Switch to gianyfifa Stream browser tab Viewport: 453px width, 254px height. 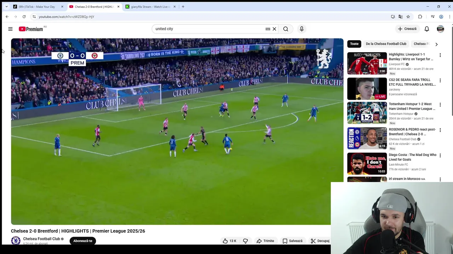[x=150, y=7]
